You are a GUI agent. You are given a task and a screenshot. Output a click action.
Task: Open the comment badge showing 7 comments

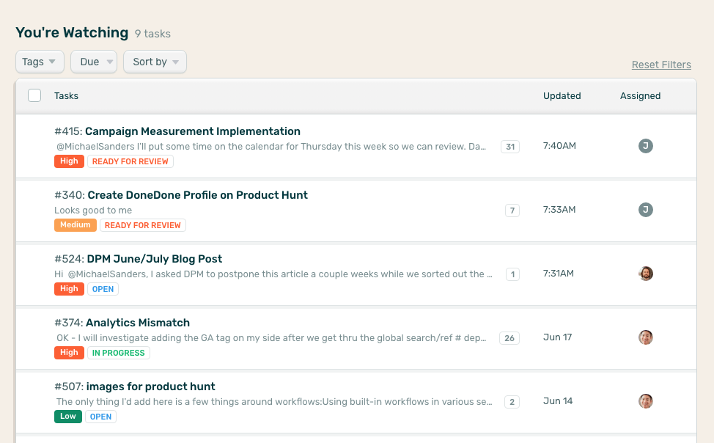tap(512, 210)
